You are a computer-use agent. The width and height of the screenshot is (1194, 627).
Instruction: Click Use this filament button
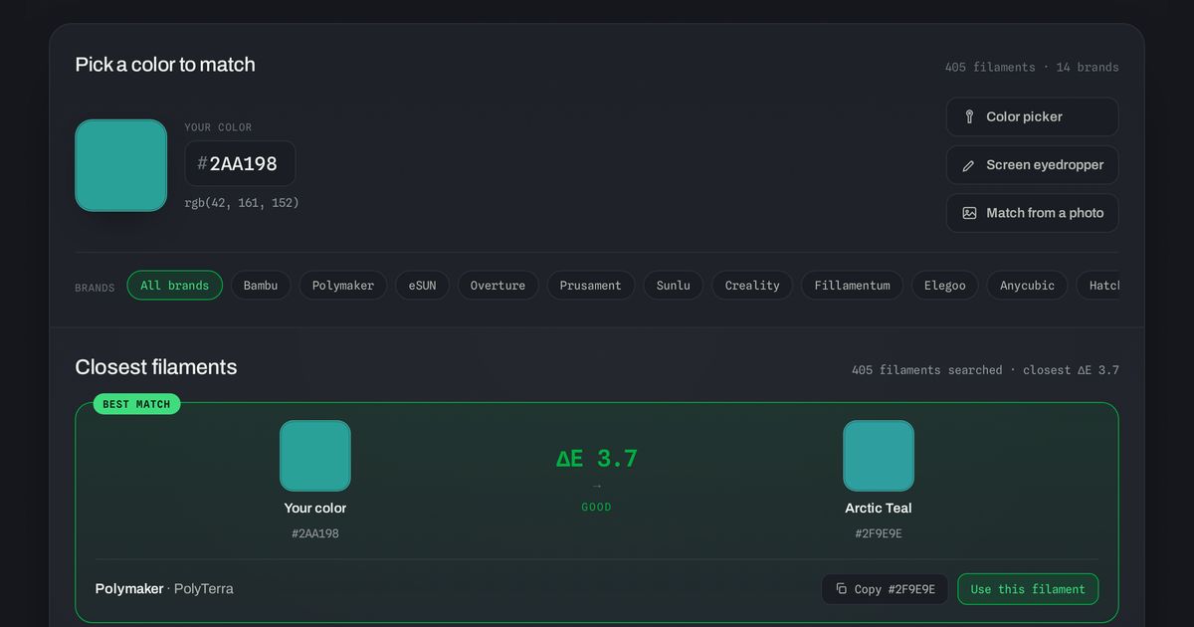point(1028,589)
